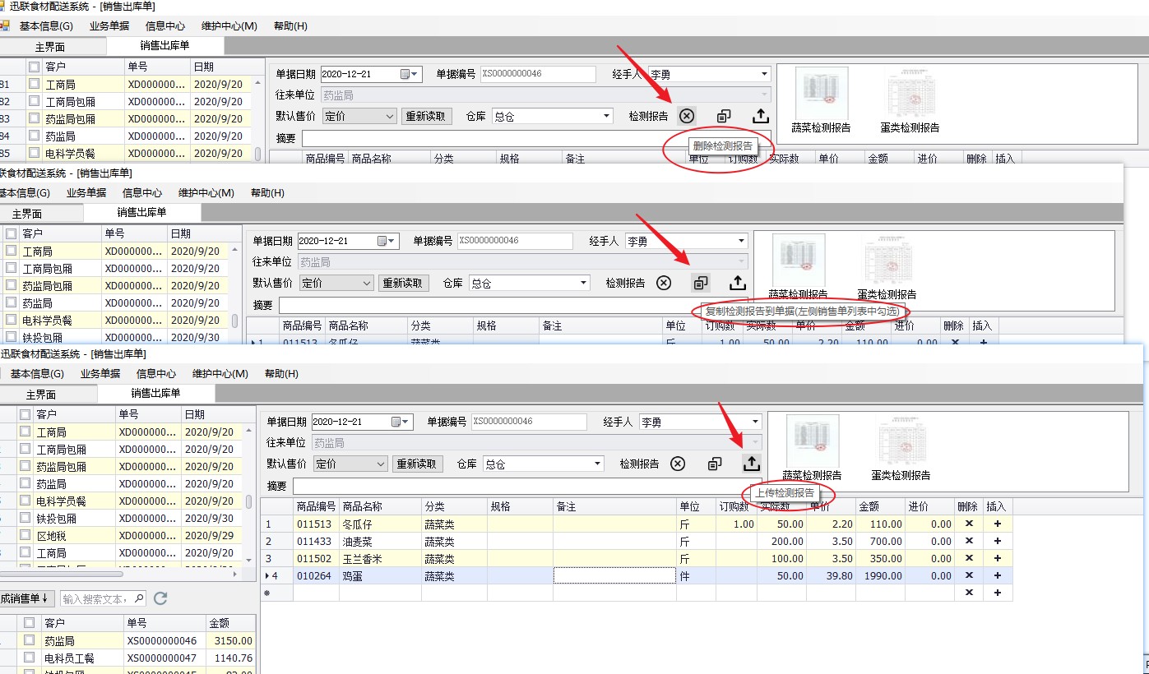Image resolution: width=1149 pixels, height=674 pixels.
Task: Open 经手人 李勇 dropdown in bottom window
Action: 755,422
